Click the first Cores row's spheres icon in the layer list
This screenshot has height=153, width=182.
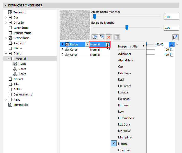67,49
